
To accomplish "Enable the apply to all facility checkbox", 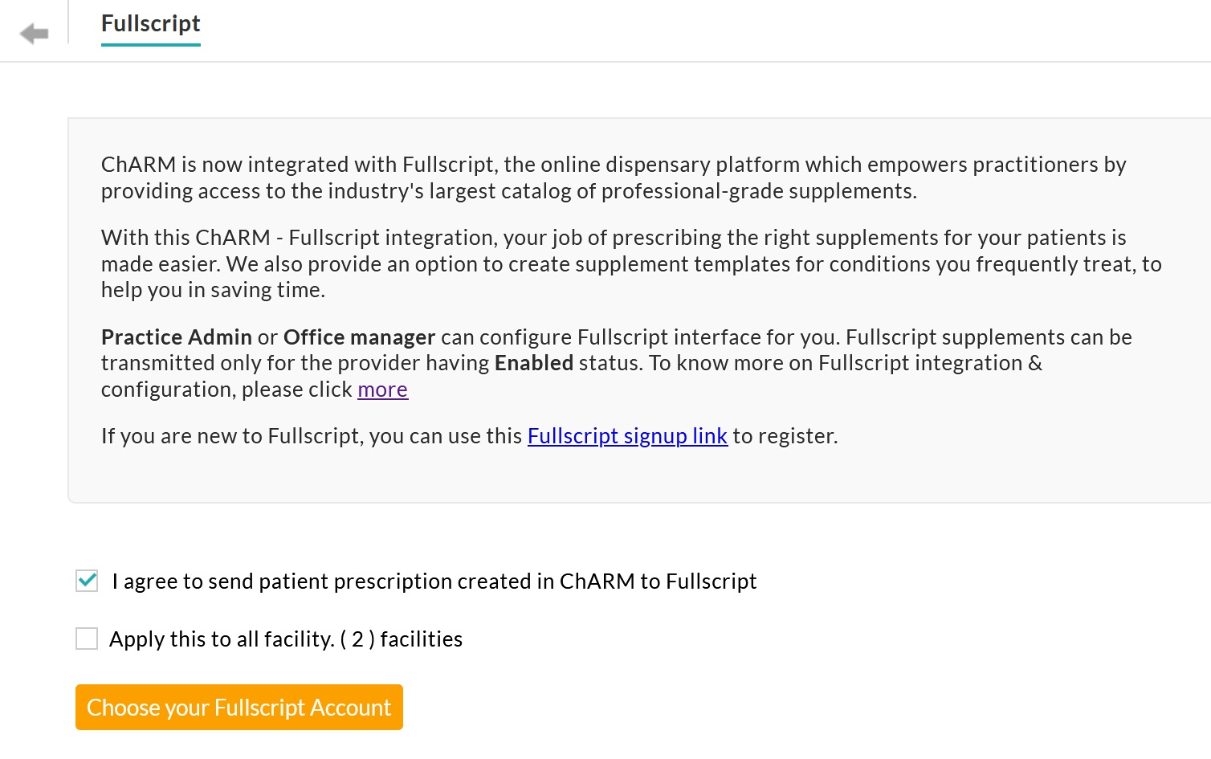I will click(x=87, y=639).
